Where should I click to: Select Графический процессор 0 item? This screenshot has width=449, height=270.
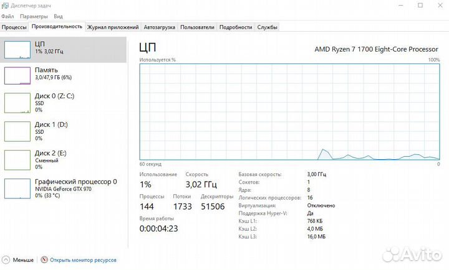pyautogui.click(x=63, y=189)
